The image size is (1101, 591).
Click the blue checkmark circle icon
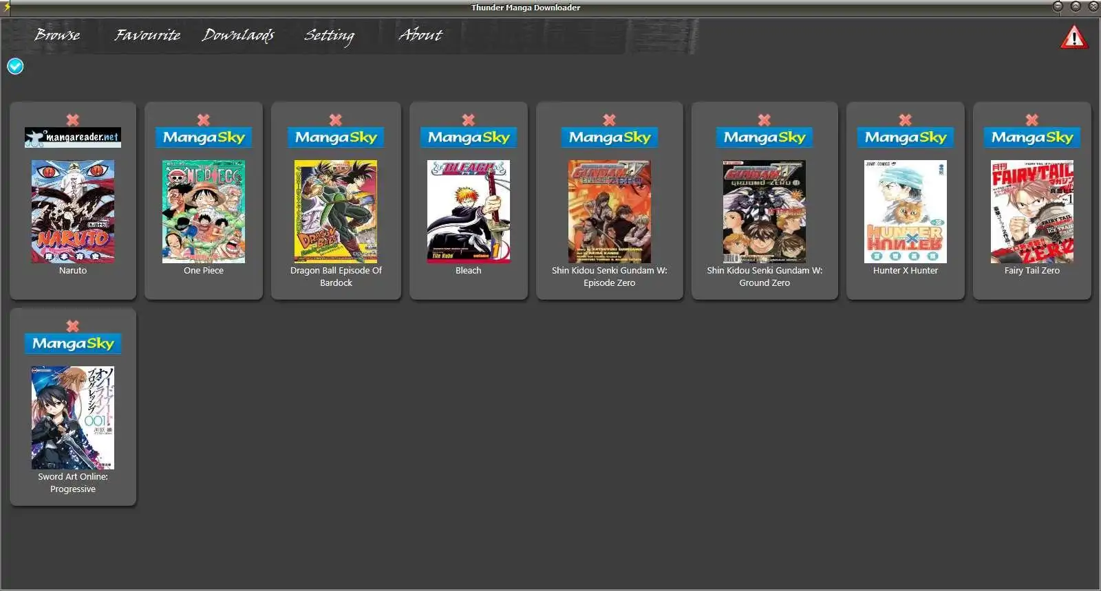(15, 66)
